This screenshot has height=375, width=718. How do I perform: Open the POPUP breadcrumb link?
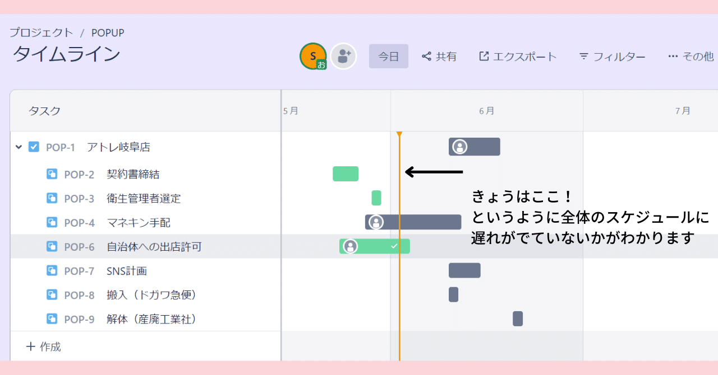click(x=108, y=32)
